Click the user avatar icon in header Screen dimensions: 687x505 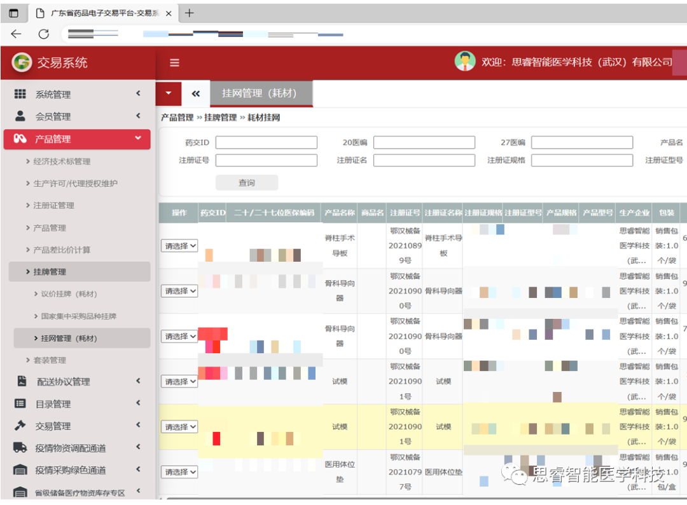tap(465, 62)
